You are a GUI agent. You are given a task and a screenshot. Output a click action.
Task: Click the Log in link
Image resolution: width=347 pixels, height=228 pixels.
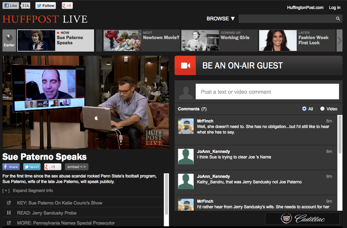pyautogui.click(x=335, y=8)
